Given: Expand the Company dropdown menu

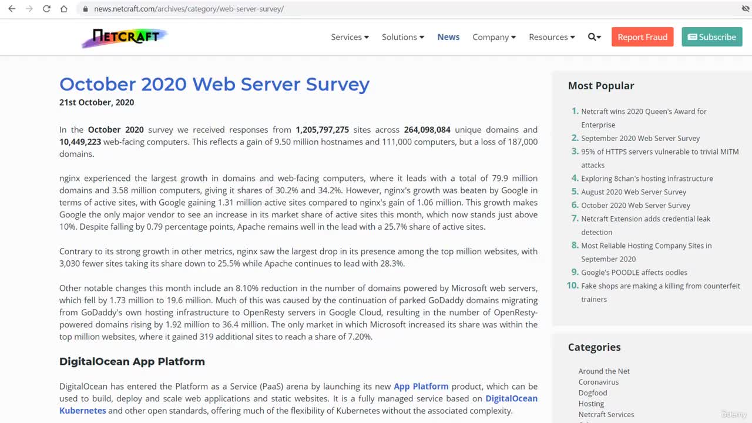Looking at the screenshot, I should pos(494,37).
